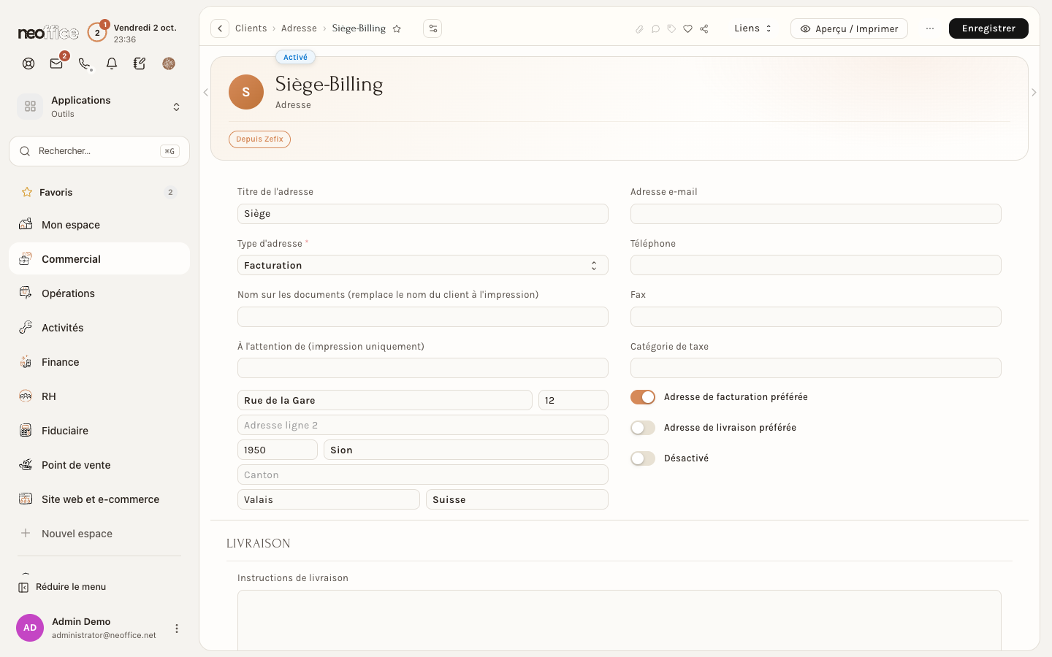Toggle the Désactivé switch
Screen dimensions: 1052x657
tap(643, 458)
